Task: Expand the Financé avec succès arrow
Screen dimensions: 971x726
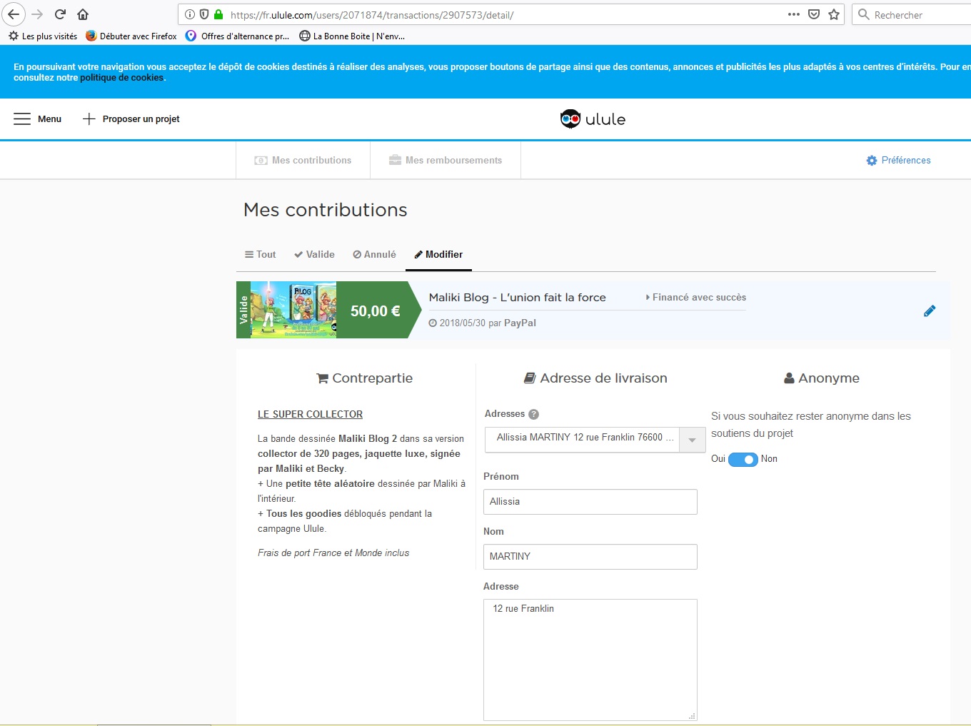Action: (x=648, y=298)
